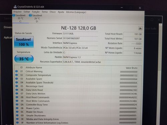Select the Critical Warning attribute name
This screenshot has height=125, width=167.
coord(34,71)
